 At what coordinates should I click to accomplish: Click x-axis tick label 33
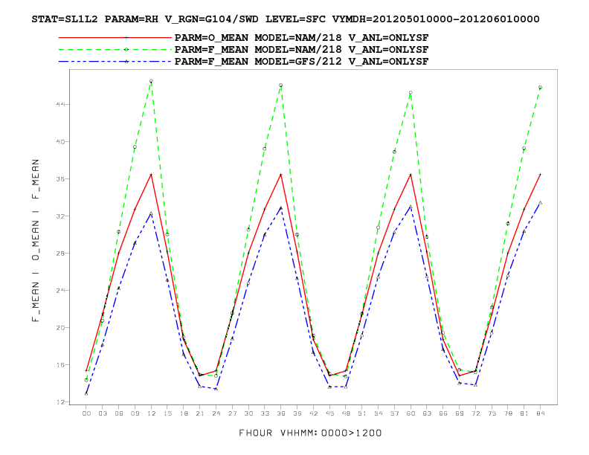pyautogui.click(x=265, y=413)
